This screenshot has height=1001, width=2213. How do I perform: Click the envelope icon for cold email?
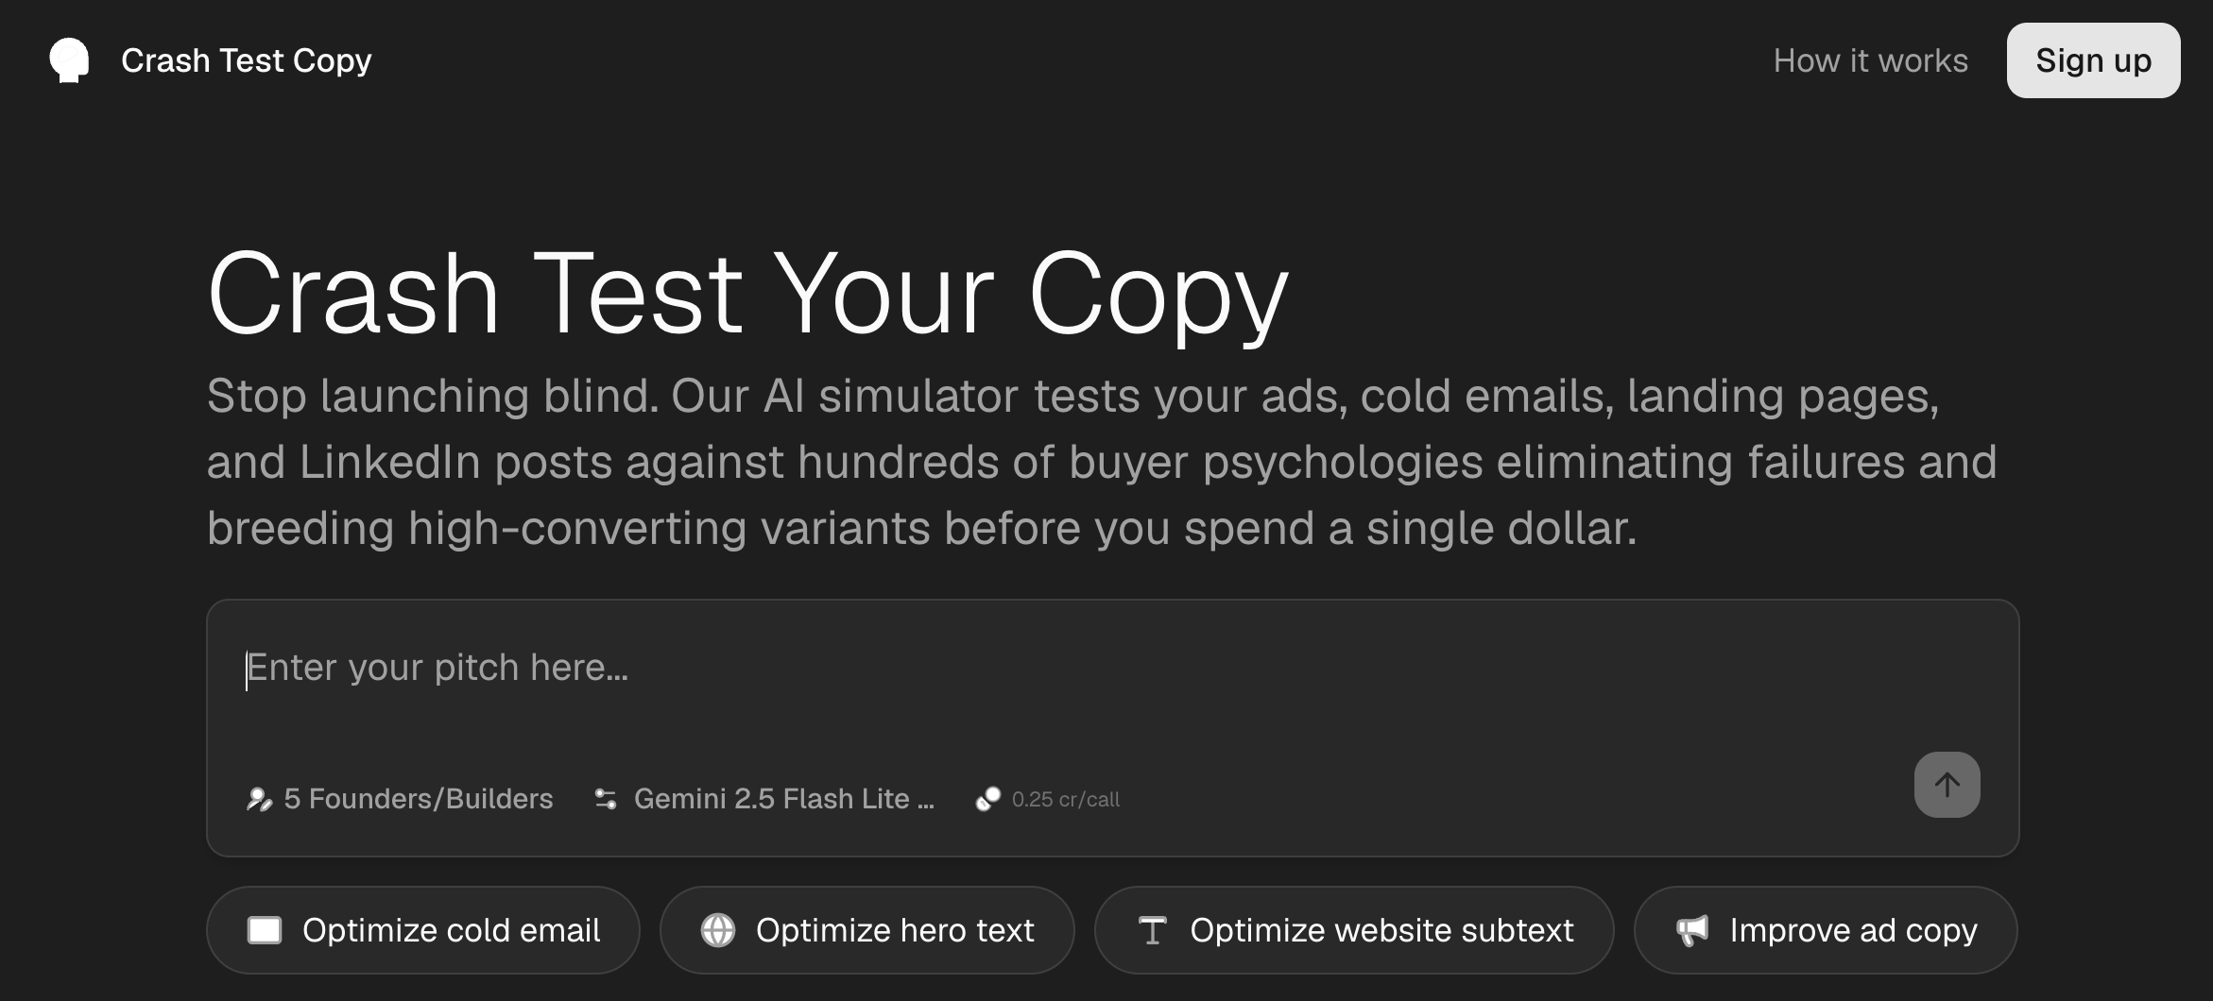(265, 930)
